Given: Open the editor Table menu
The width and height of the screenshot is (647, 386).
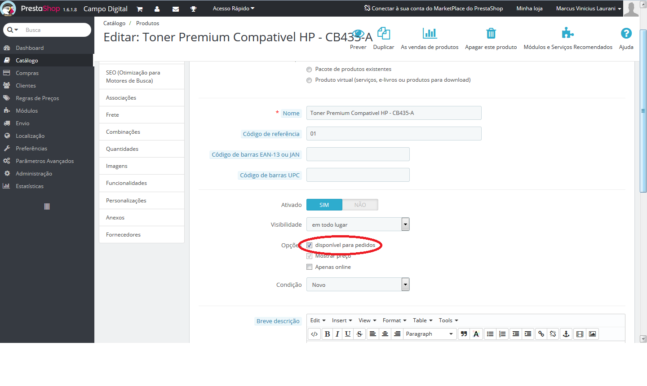Looking at the screenshot, I should click(423, 320).
